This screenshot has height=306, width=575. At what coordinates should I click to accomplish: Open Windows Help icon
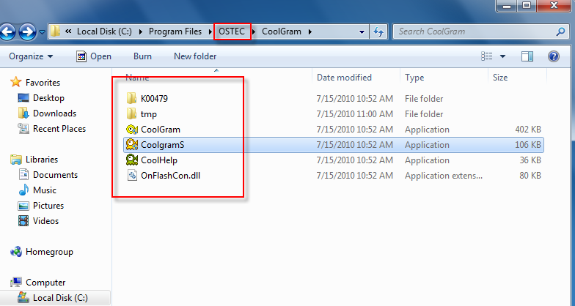tap(553, 56)
